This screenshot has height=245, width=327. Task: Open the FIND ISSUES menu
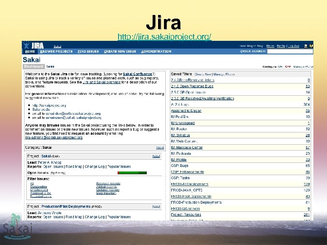click(88, 51)
